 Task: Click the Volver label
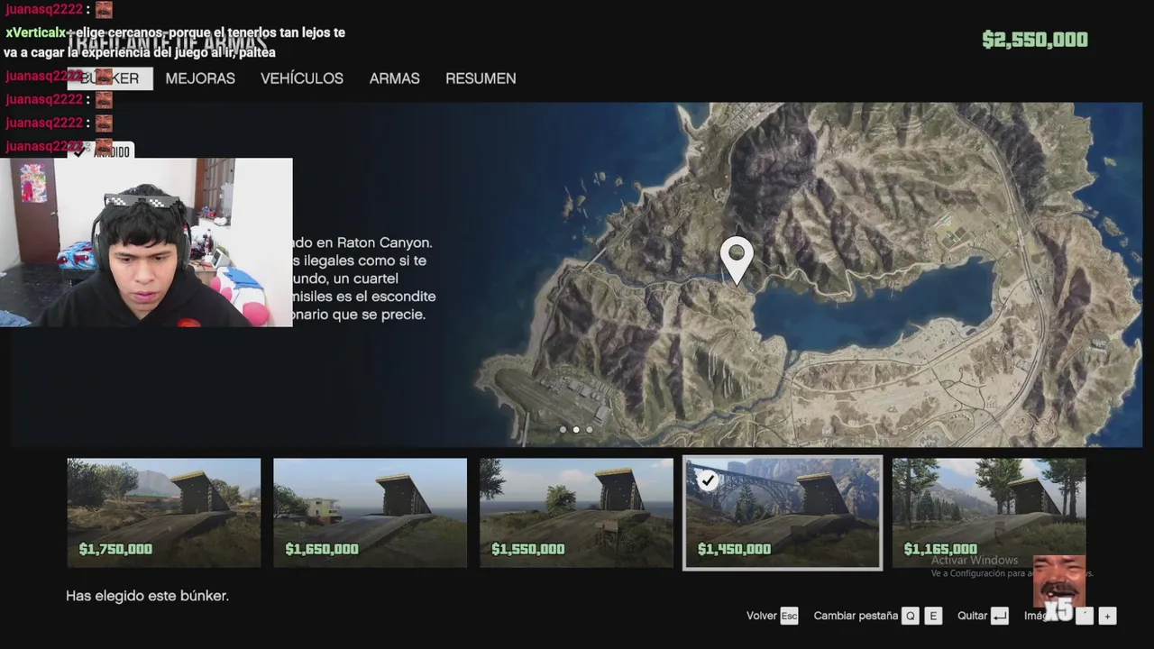click(761, 616)
